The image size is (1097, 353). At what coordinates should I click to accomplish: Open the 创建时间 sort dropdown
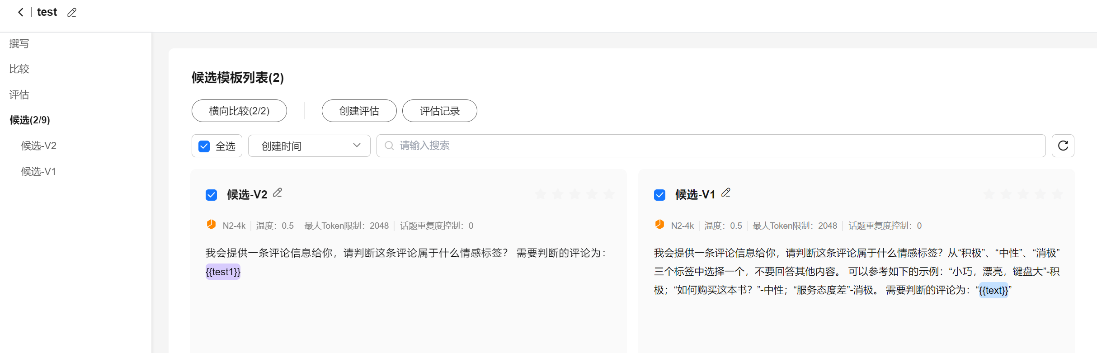click(309, 146)
